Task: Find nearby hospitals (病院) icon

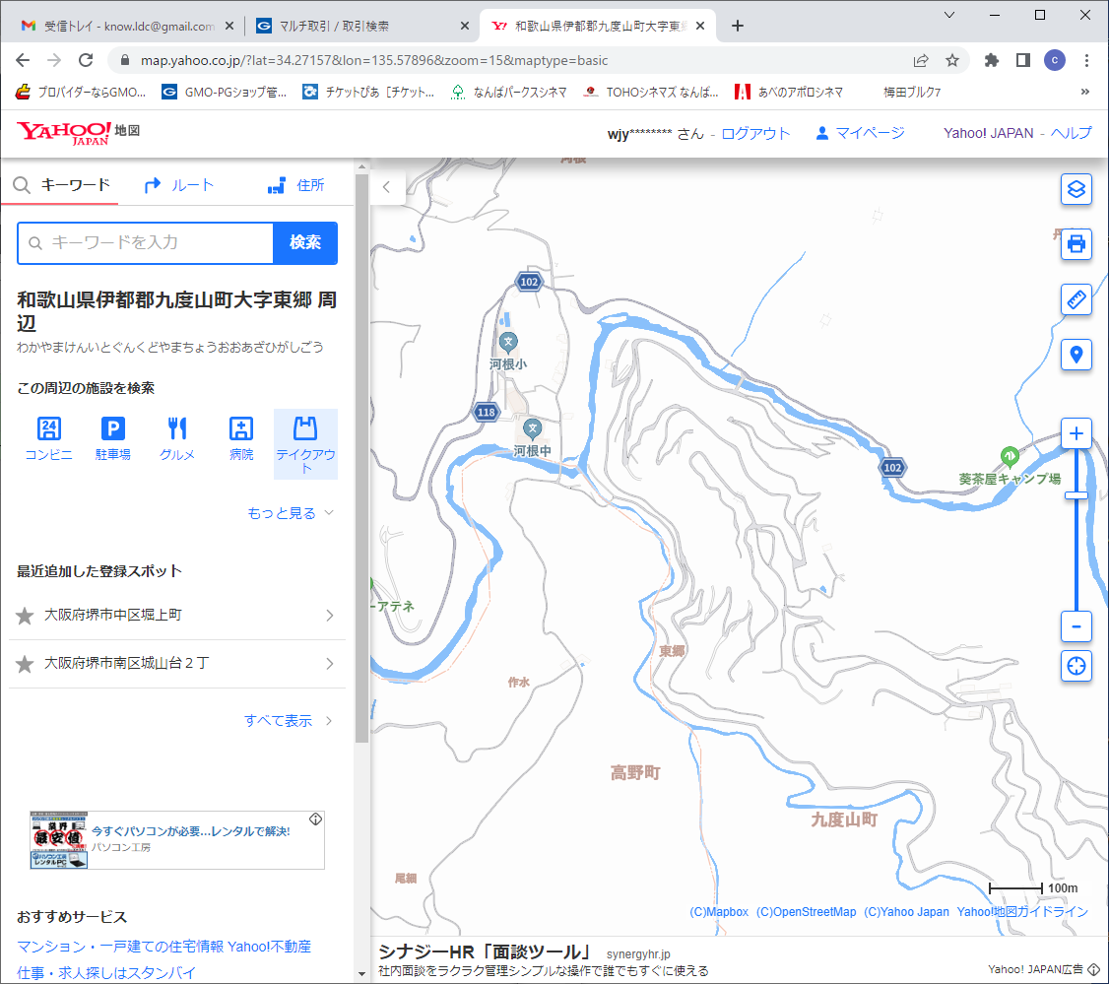Action: coord(241,438)
